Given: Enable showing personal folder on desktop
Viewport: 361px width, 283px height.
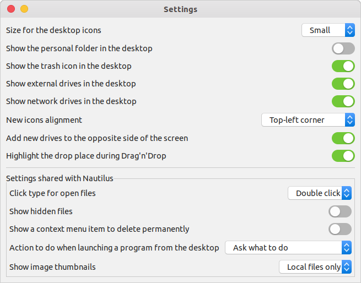Looking at the screenshot, I should click(x=343, y=48).
